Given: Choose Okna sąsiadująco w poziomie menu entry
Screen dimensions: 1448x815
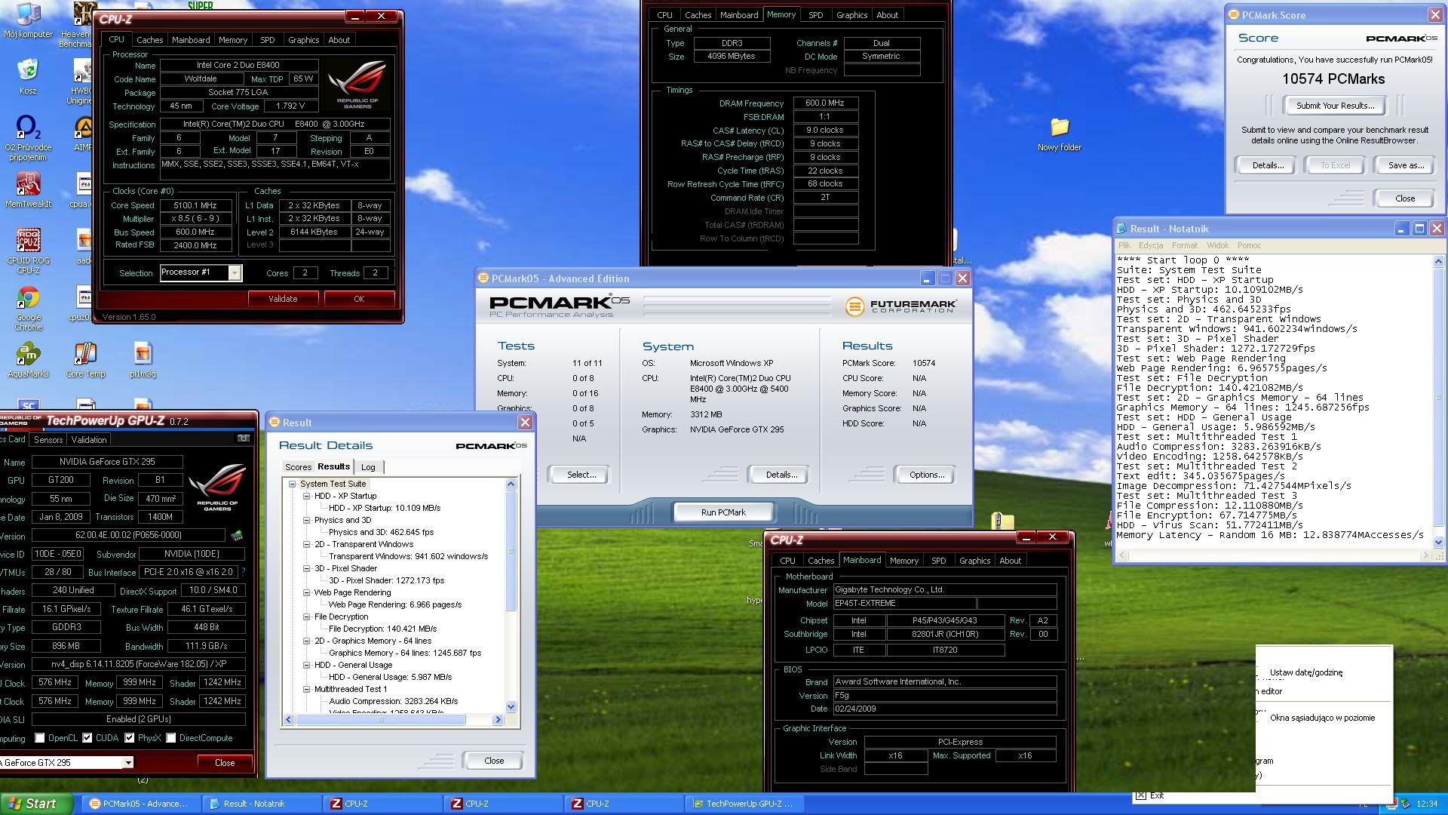Looking at the screenshot, I should click(1323, 718).
